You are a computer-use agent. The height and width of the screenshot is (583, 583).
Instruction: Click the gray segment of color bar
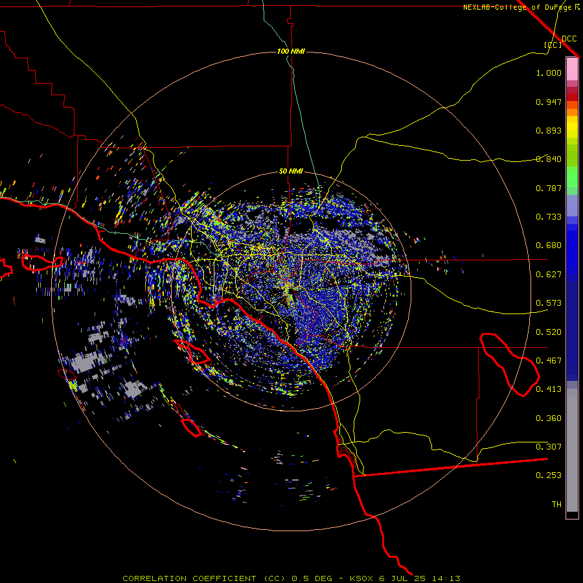pos(572,450)
